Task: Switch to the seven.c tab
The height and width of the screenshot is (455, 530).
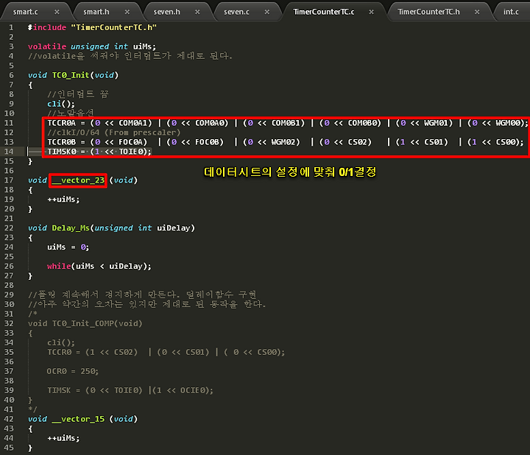Action: [x=236, y=12]
